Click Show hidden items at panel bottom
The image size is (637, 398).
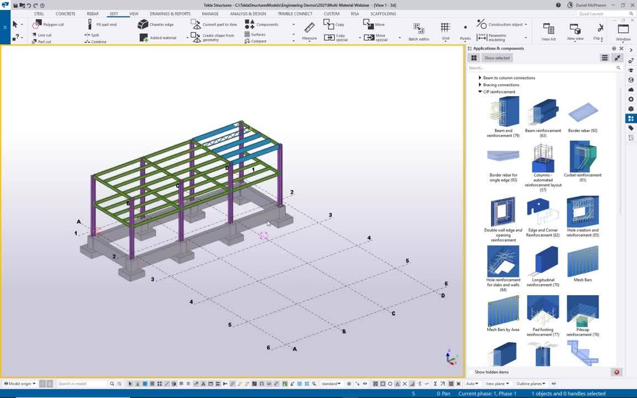[x=491, y=372]
